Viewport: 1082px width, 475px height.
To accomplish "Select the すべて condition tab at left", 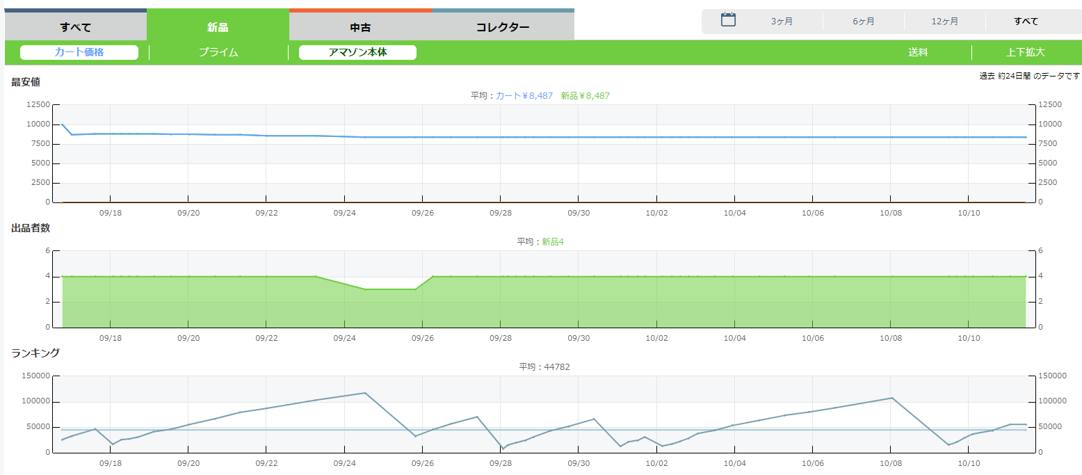I will (x=75, y=28).
